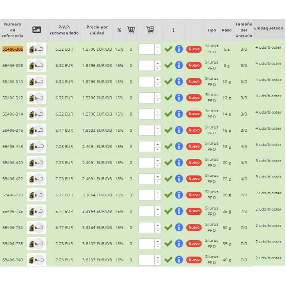Click the quantity field for 59406-316
The width and height of the screenshot is (286, 286).
click(x=146, y=130)
